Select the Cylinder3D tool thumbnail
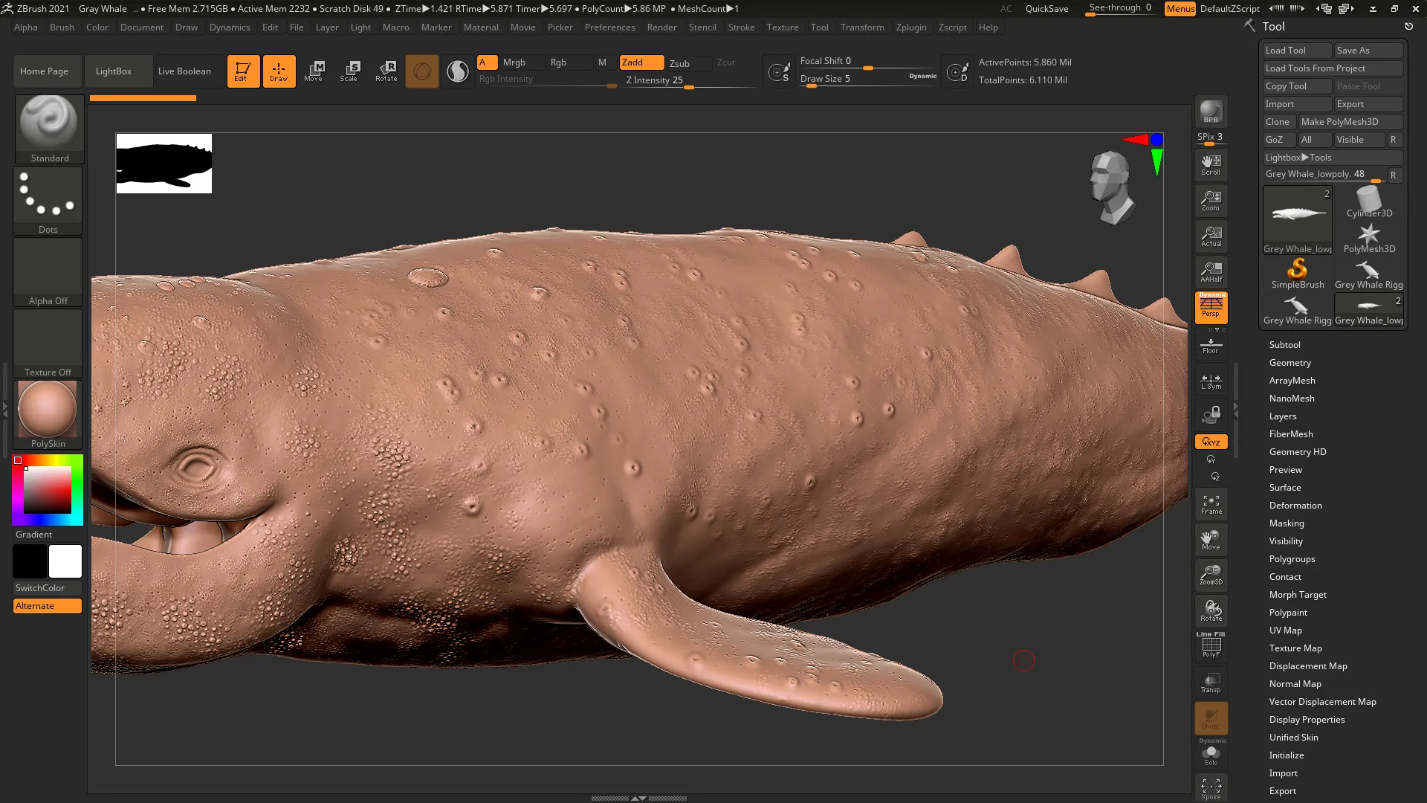1427x803 pixels. (x=1368, y=202)
